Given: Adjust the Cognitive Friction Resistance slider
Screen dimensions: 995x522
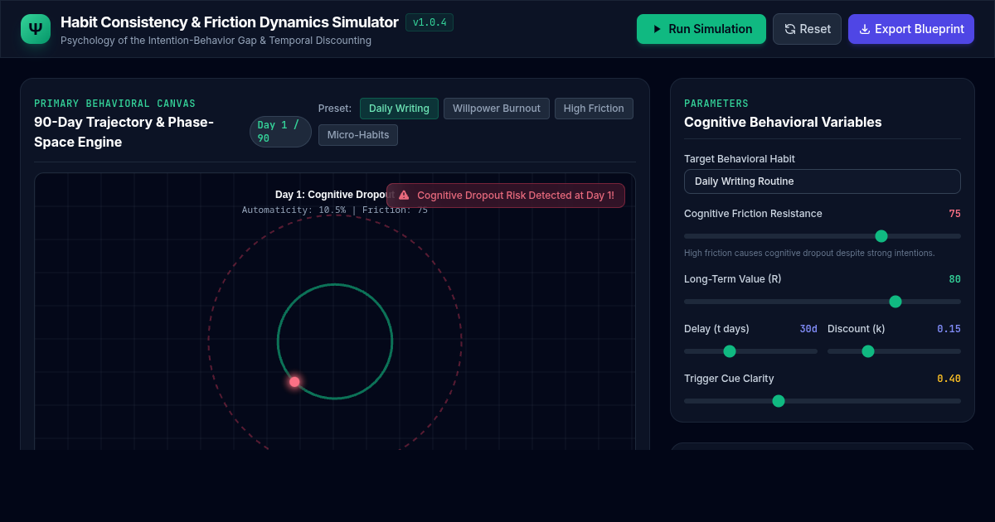Looking at the screenshot, I should point(823,236).
